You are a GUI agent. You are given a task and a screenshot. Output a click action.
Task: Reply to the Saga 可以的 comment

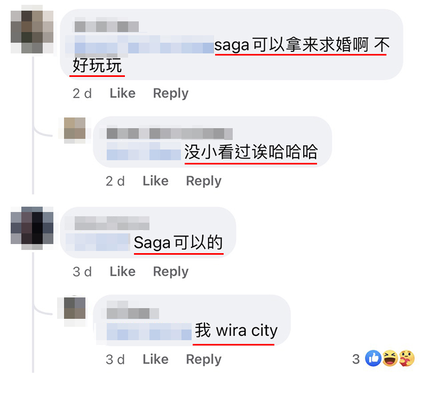tap(171, 272)
